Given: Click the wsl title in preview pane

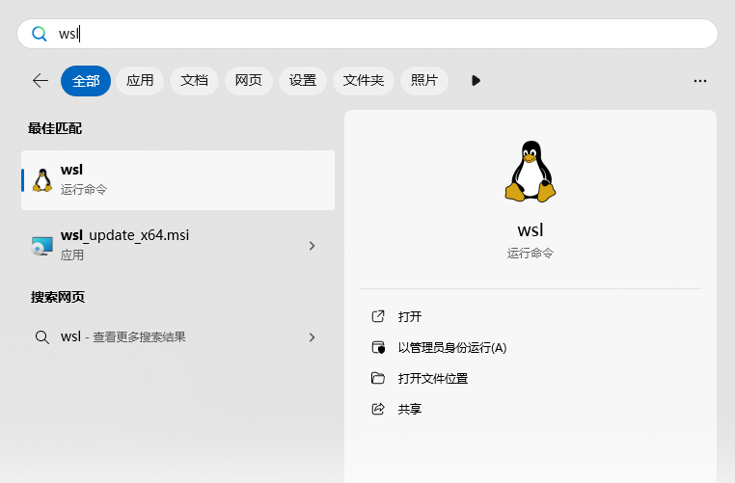Looking at the screenshot, I should 531,230.
